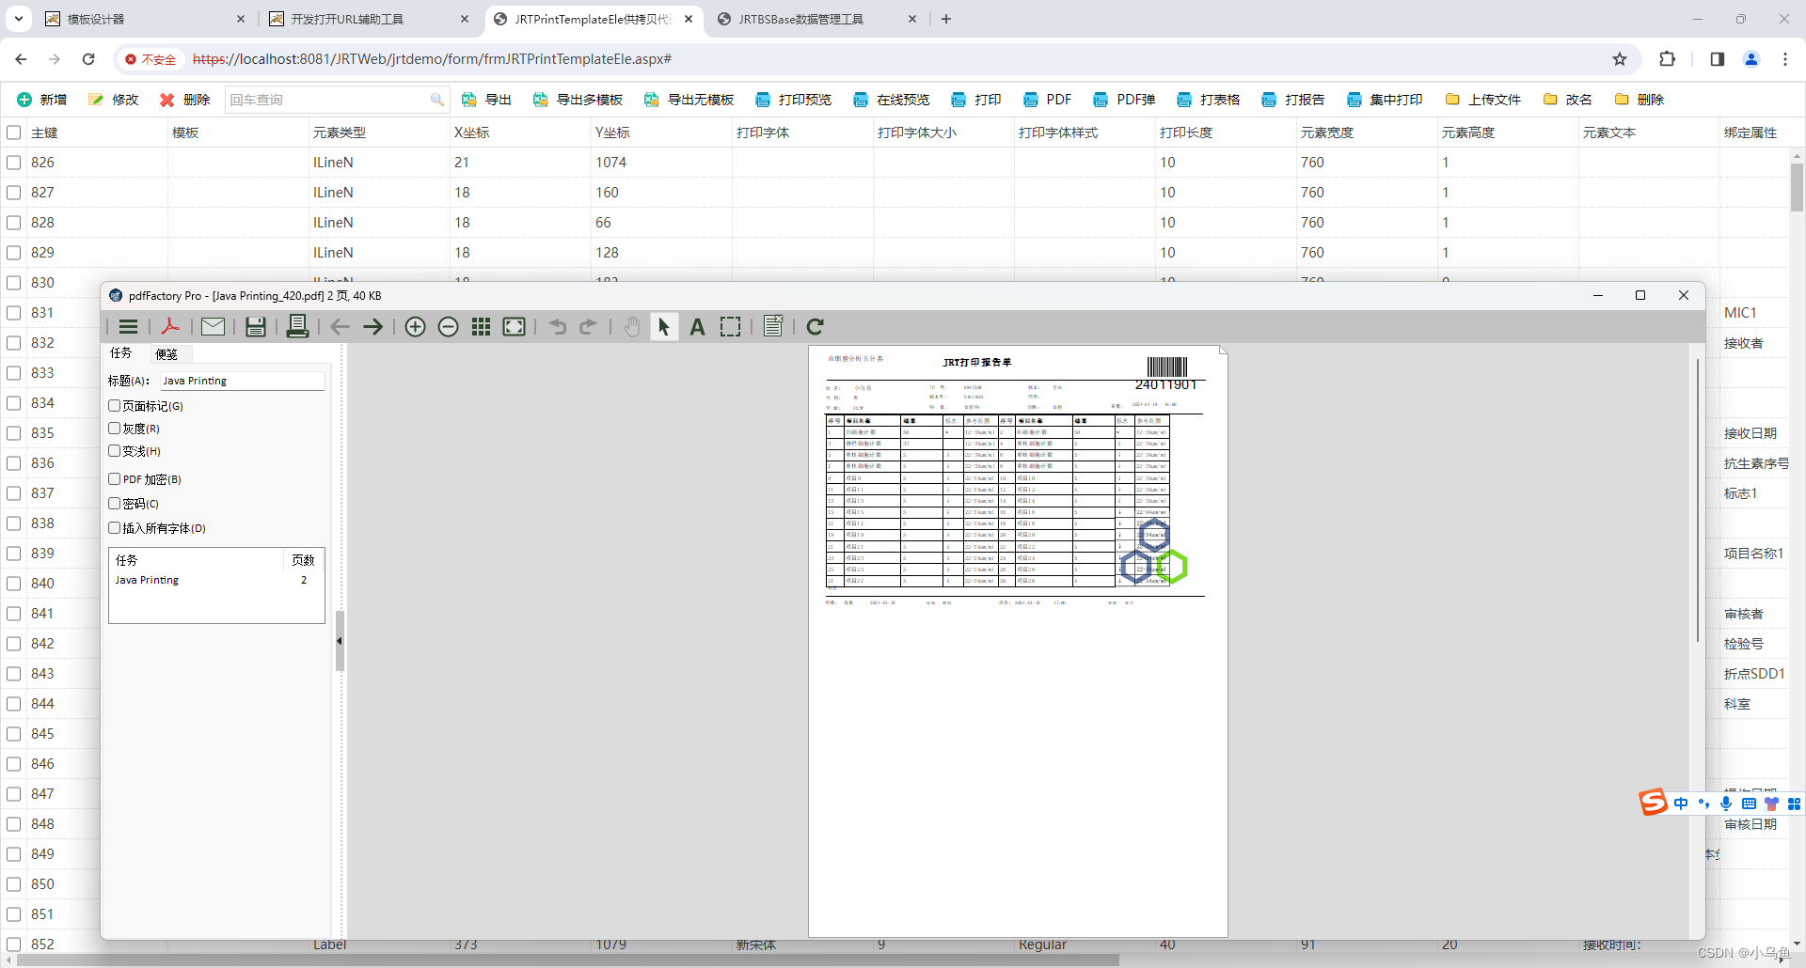Click the undo arrow in pdfFactory
1806x968 pixels.
pos(558,327)
